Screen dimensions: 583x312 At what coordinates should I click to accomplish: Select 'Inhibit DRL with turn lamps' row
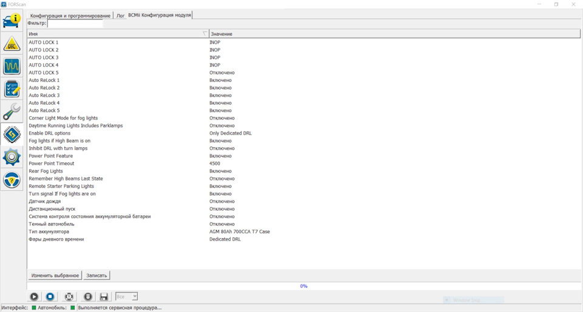(304, 148)
